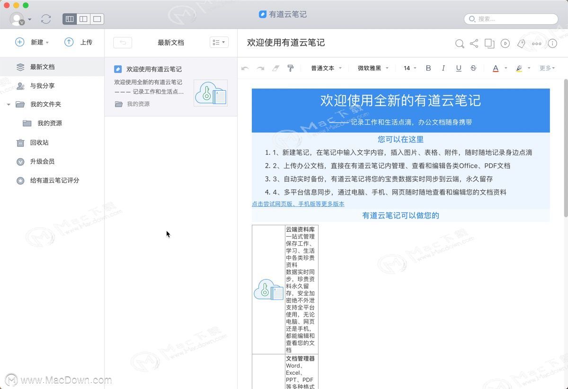Screen dimensions: 568x389
Task: Click the heading 您可以在这里
Action: (x=400, y=139)
